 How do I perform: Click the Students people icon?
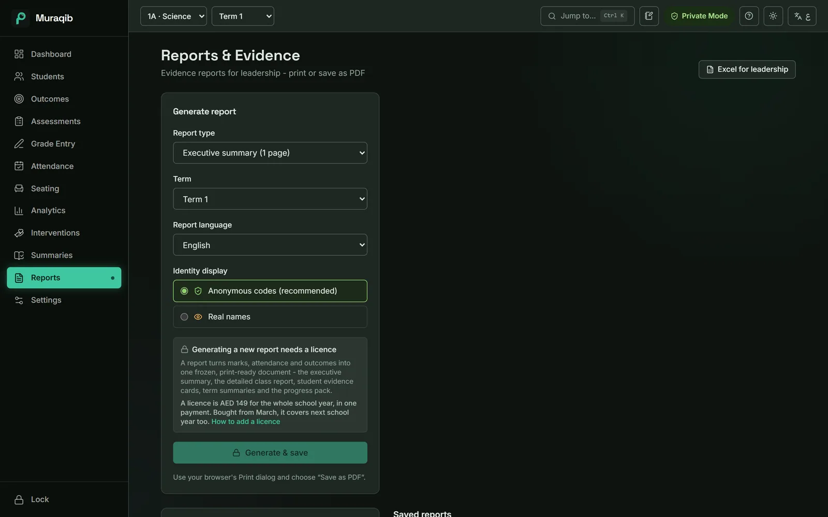click(19, 77)
